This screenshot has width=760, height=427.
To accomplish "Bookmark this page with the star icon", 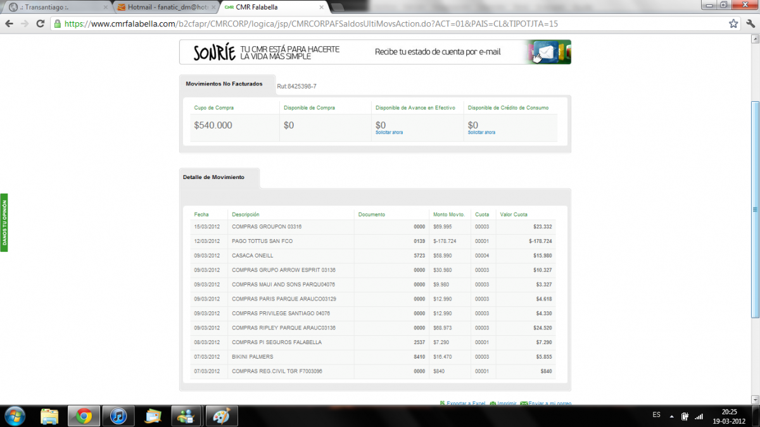I will 733,23.
